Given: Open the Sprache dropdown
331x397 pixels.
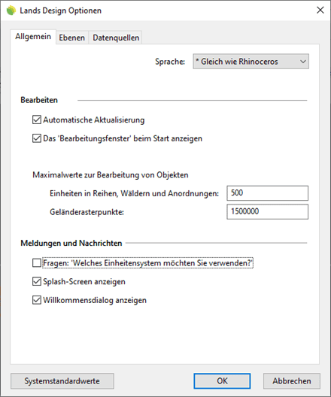Looking at the screenshot, I should coord(251,61).
